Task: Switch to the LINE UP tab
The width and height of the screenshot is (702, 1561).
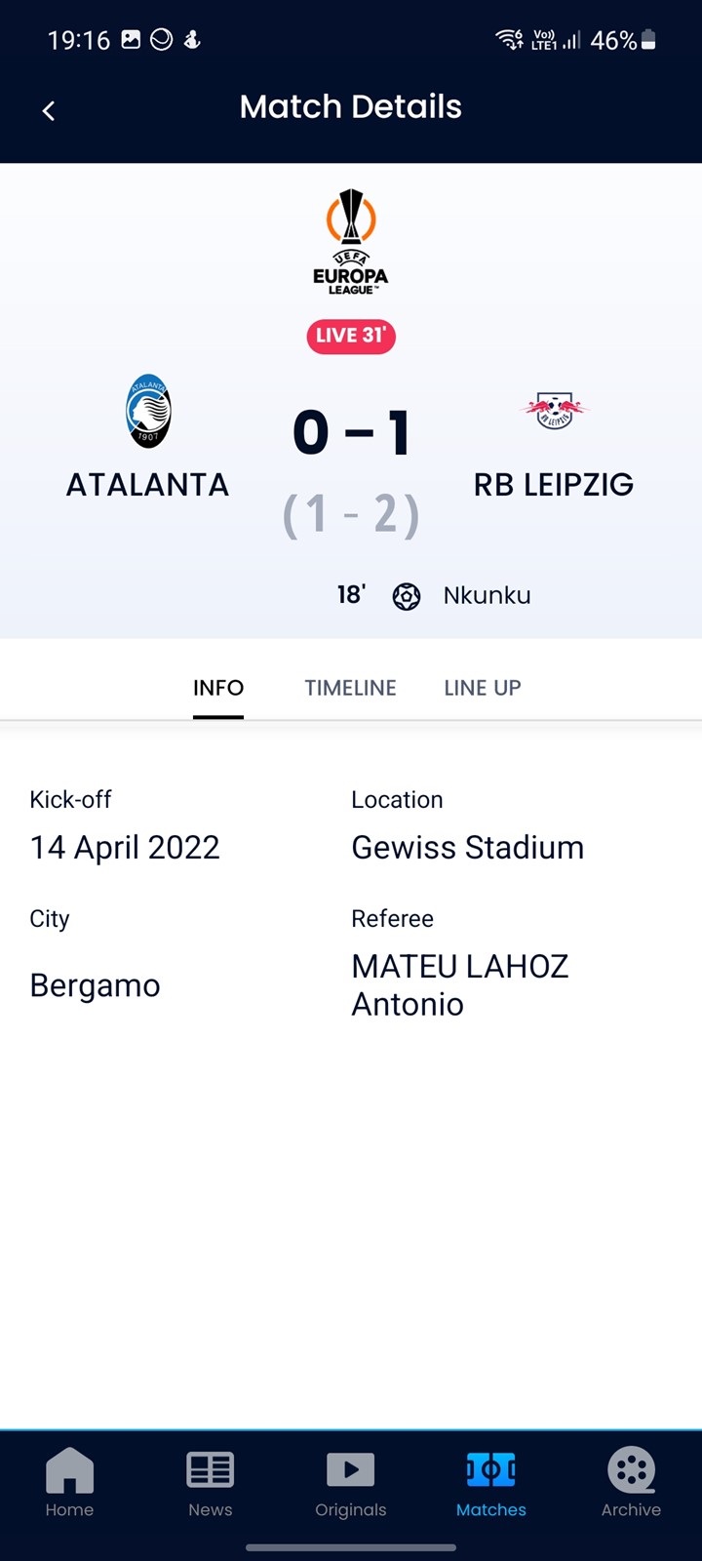Action: 483,688
